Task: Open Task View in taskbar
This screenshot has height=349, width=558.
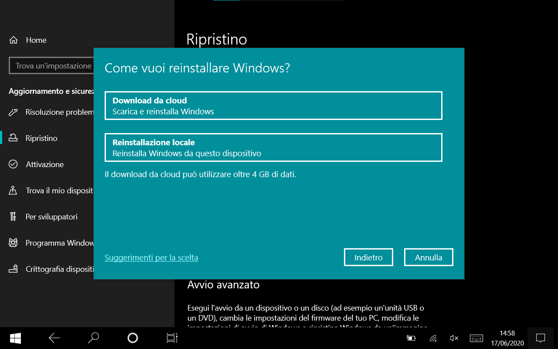Action: pos(172,338)
